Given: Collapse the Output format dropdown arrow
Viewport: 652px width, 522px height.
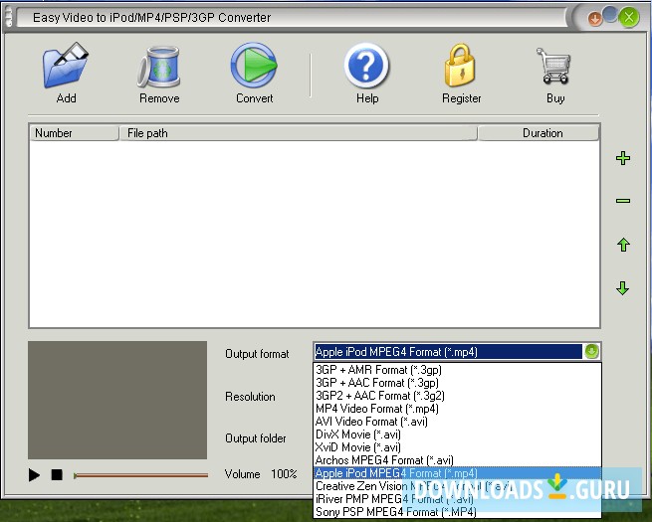Looking at the screenshot, I should [591, 351].
